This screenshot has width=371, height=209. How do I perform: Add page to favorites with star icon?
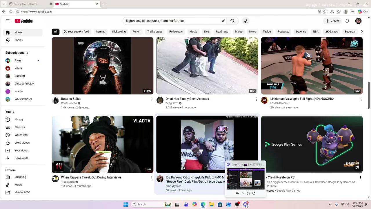point(325,12)
